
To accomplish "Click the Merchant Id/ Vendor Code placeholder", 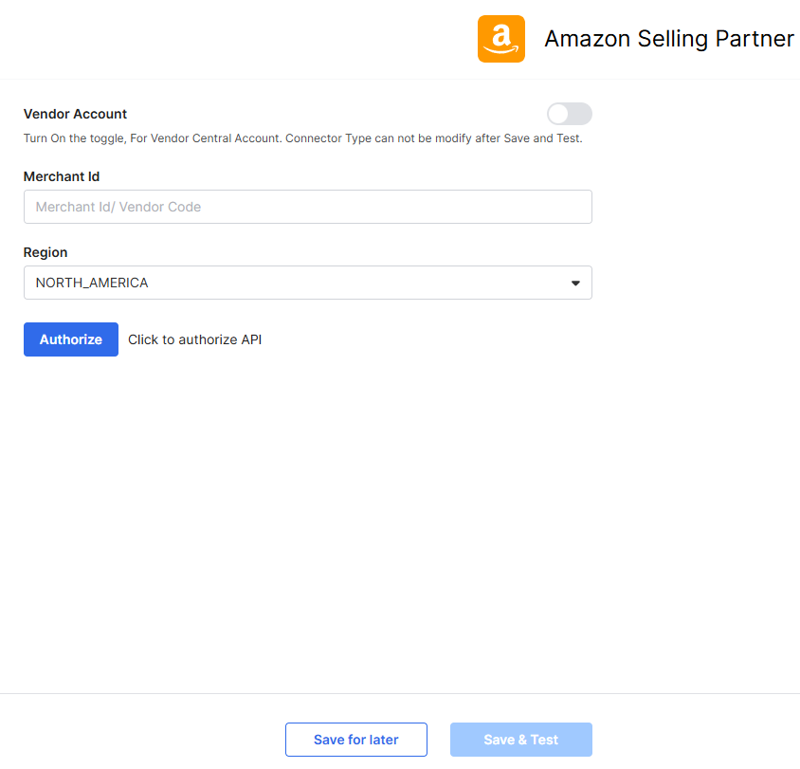I will (x=118, y=207).
